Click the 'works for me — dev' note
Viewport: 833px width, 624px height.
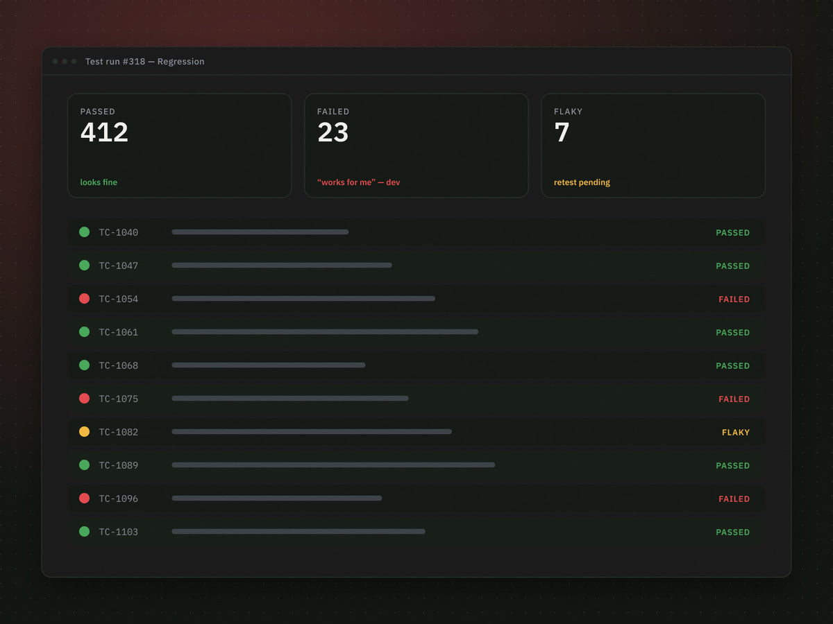click(358, 182)
